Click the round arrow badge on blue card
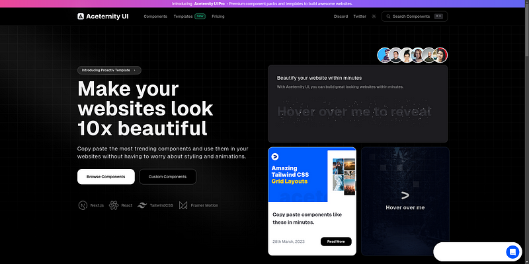Screen dimensions: 529x264 (x=275, y=157)
